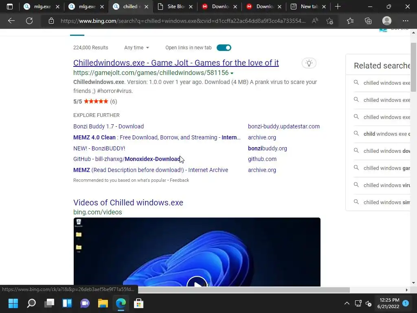Click bing.com/videos link
Viewport: 417px width, 313px height.
coord(98,212)
